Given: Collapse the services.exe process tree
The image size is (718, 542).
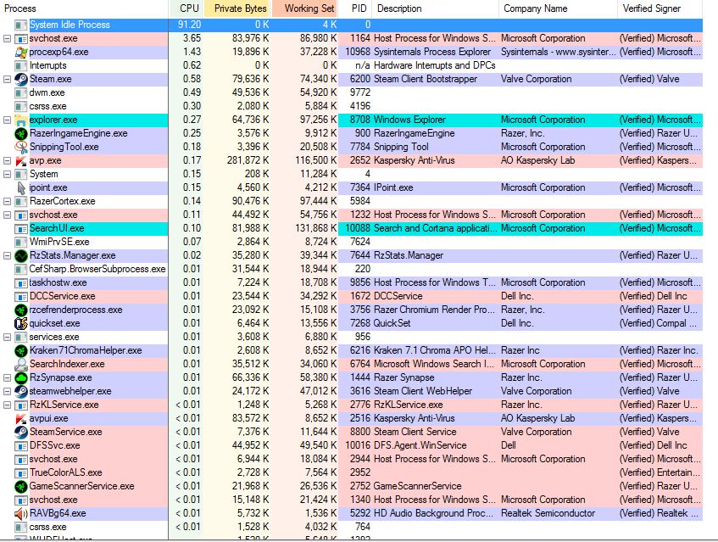Looking at the screenshot, I should [7, 338].
